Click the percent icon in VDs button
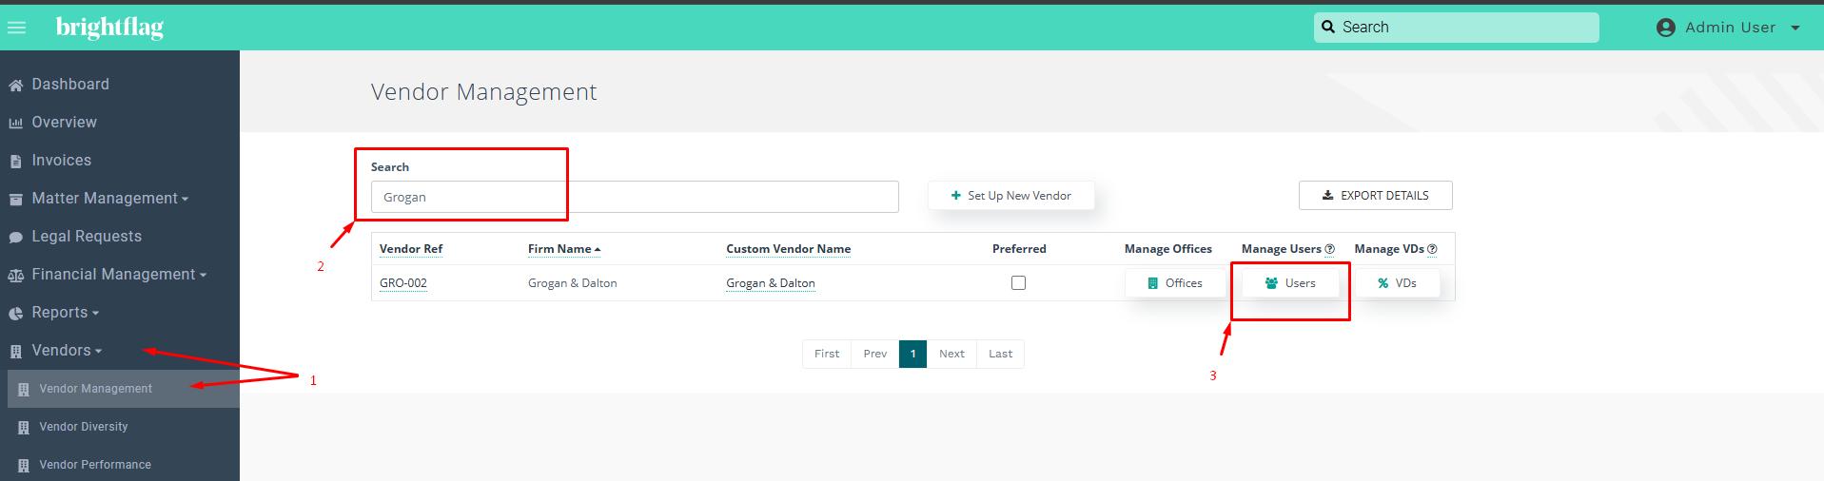The width and height of the screenshot is (1824, 481). point(1383,283)
